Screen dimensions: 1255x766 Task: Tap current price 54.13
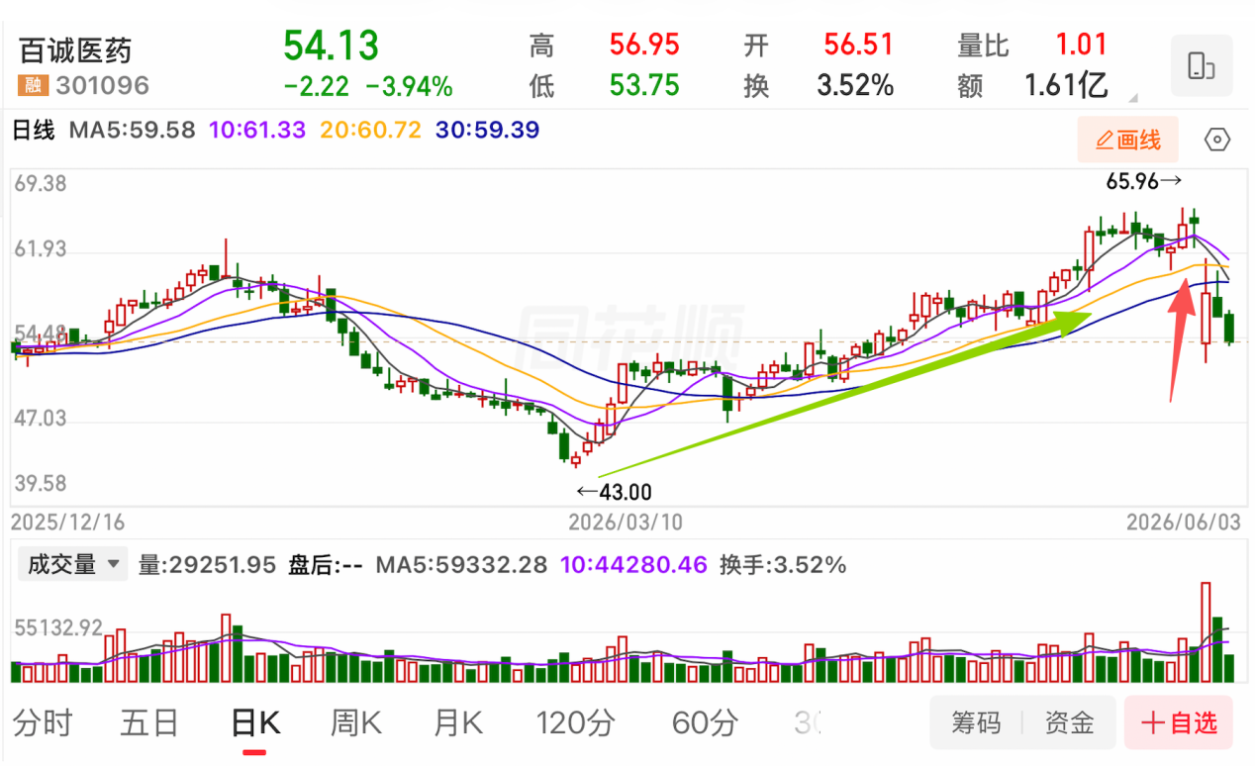331,46
